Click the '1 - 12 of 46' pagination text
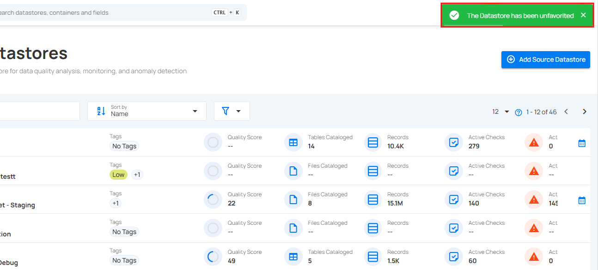Image resolution: width=598 pixels, height=270 pixels. tap(541, 112)
